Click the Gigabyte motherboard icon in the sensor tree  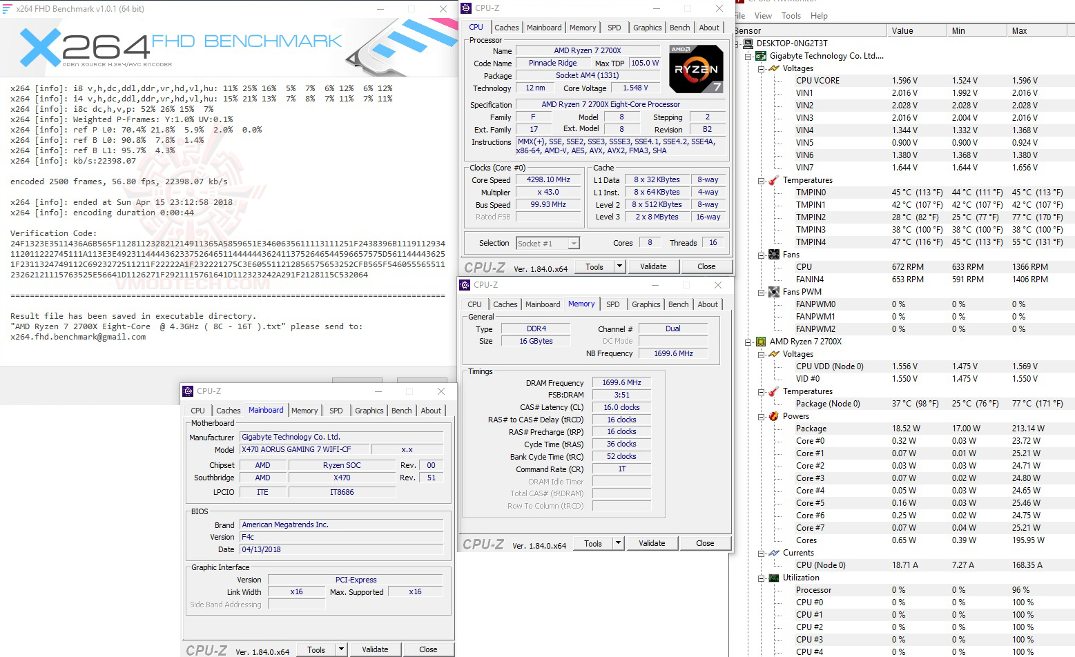[761, 56]
